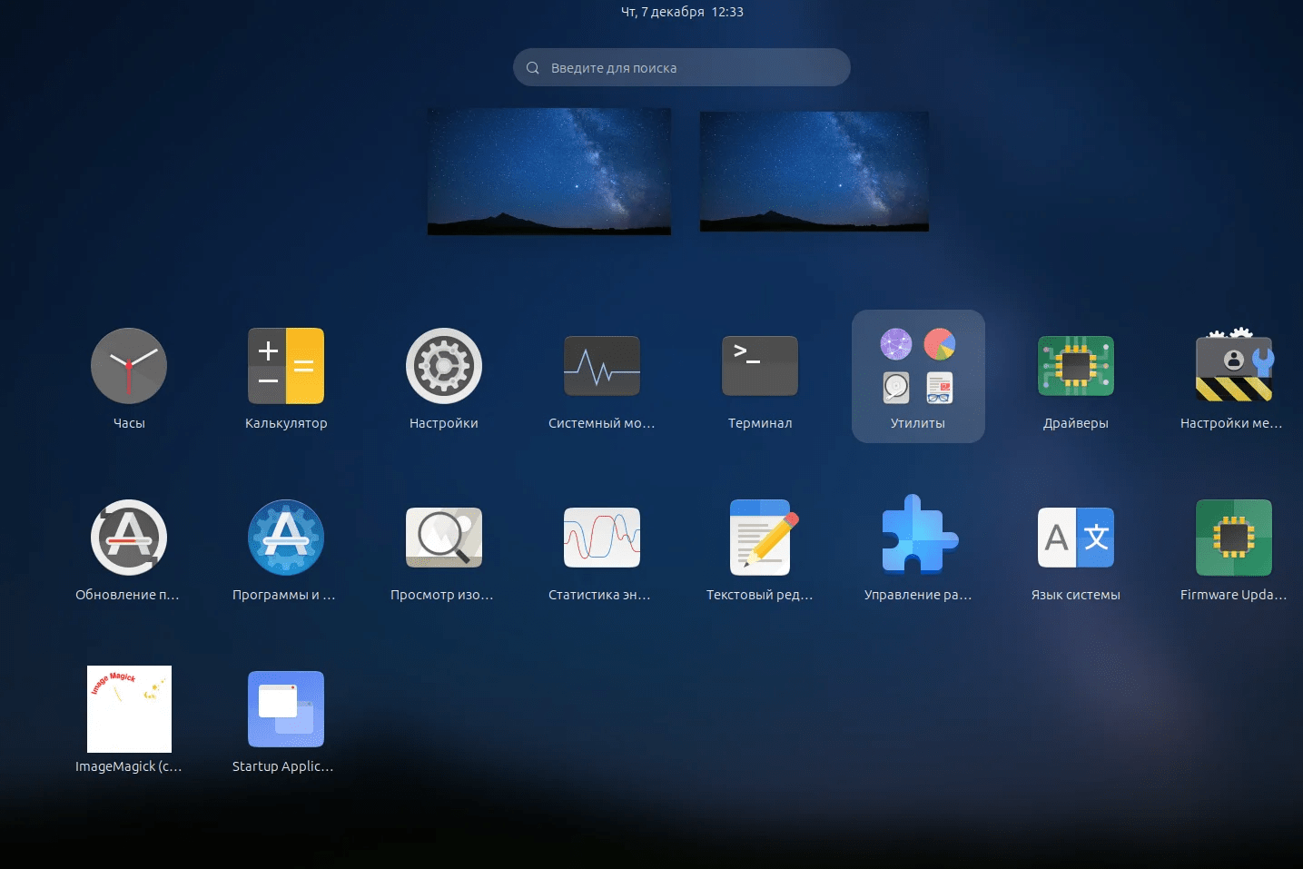Open Драйверы chip icon
This screenshot has height=869, width=1303.
[x=1076, y=366]
